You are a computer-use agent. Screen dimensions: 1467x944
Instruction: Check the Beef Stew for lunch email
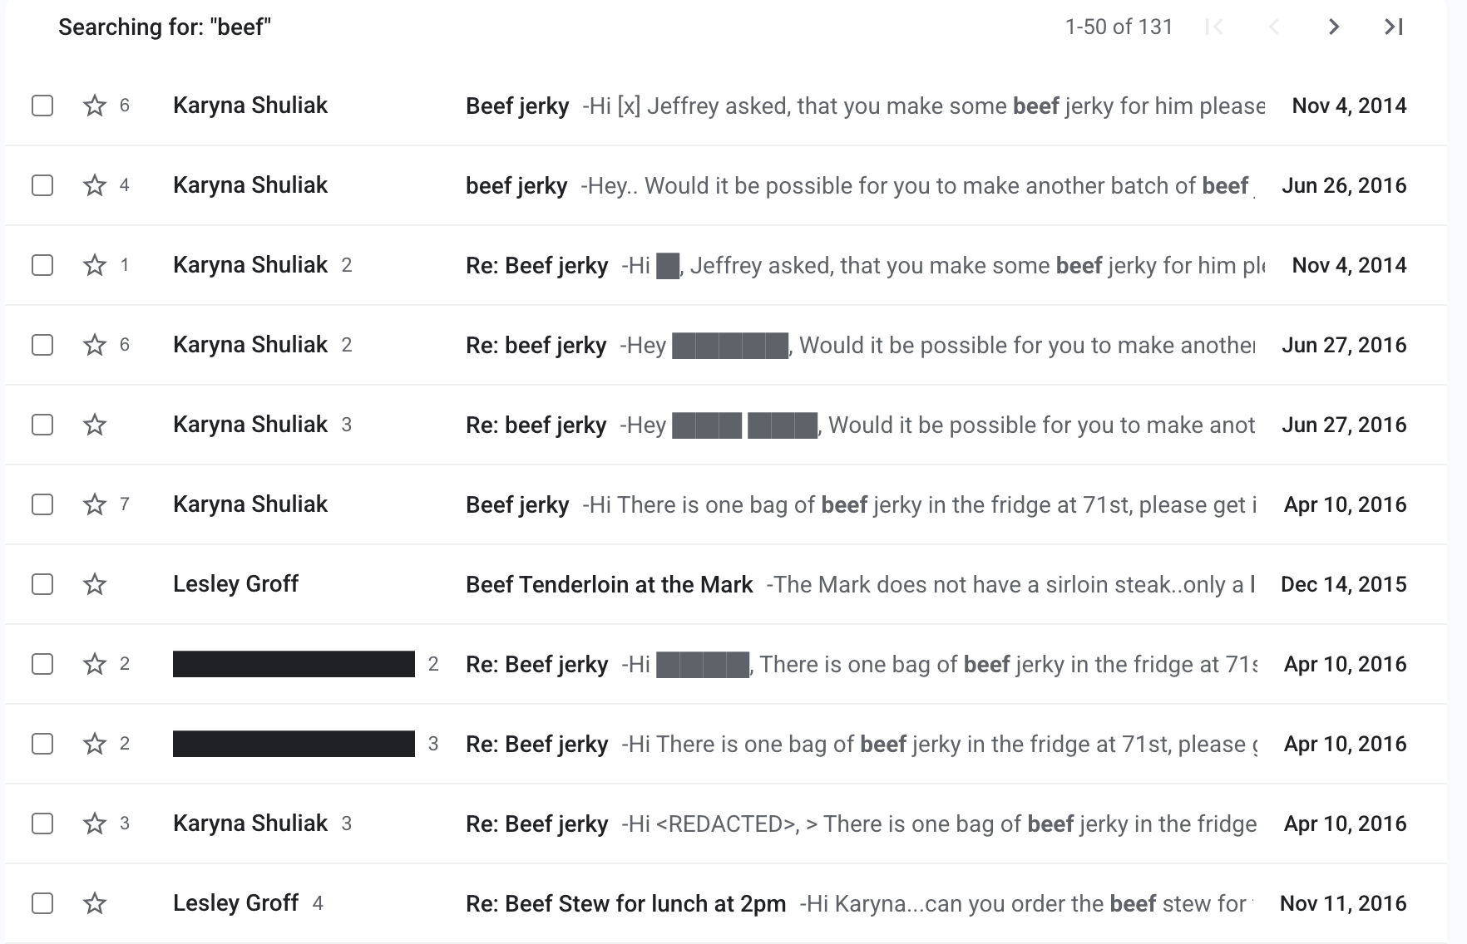click(42, 903)
